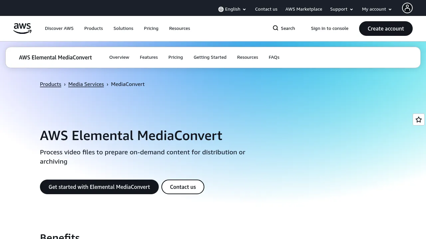Follow the Products breadcrumb link
426x239 pixels.
pyautogui.click(x=51, y=84)
